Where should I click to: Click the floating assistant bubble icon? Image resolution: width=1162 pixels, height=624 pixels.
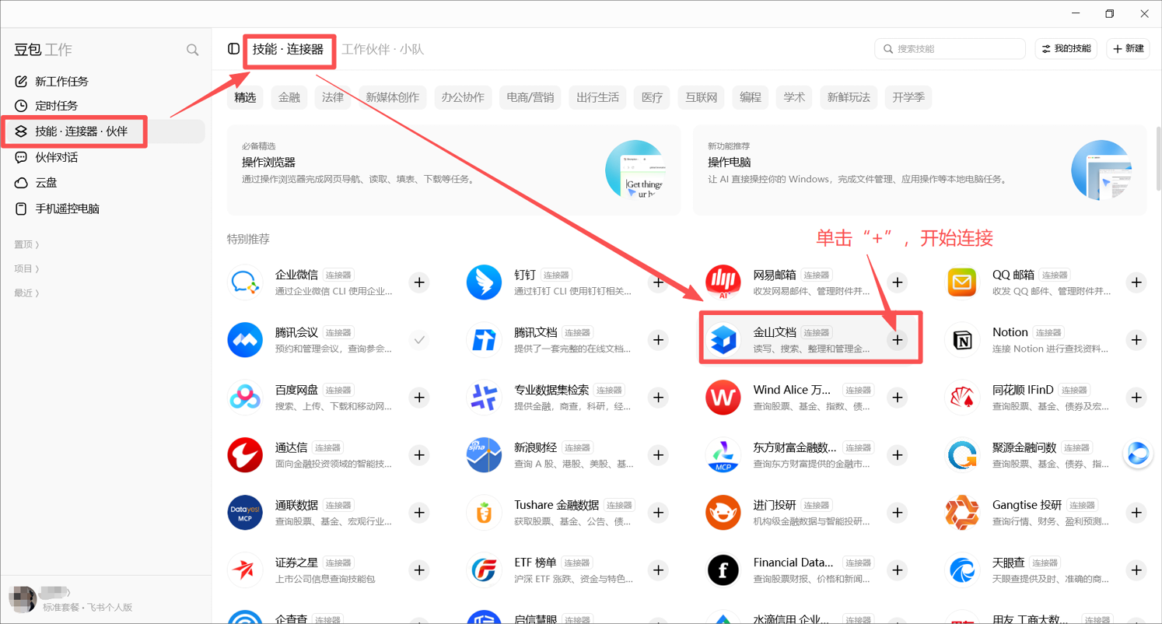[1138, 454]
